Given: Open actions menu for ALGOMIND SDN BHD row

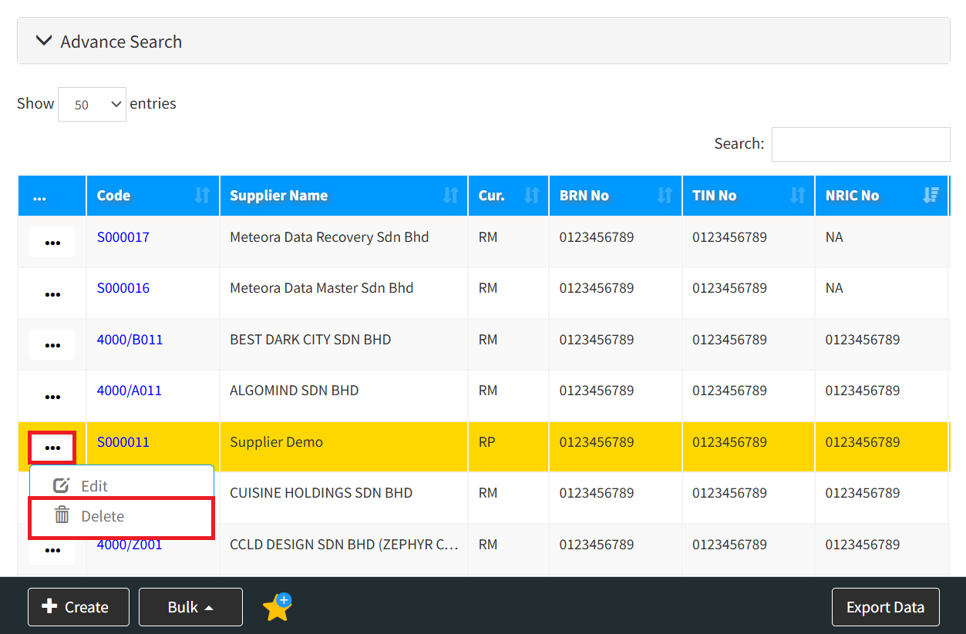Looking at the screenshot, I should point(52,397).
